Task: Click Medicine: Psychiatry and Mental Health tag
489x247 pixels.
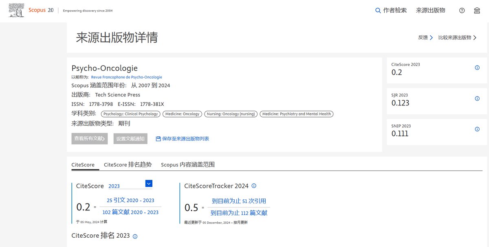Action: pos(297,114)
